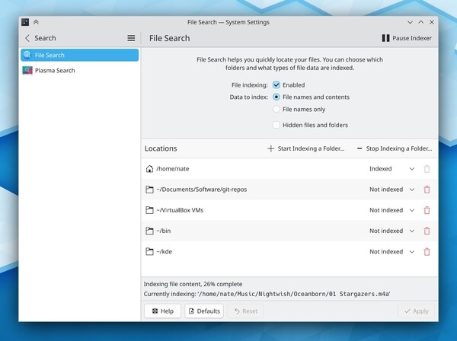Select File Search in sidebar
The image size is (457, 341).
point(79,55)
